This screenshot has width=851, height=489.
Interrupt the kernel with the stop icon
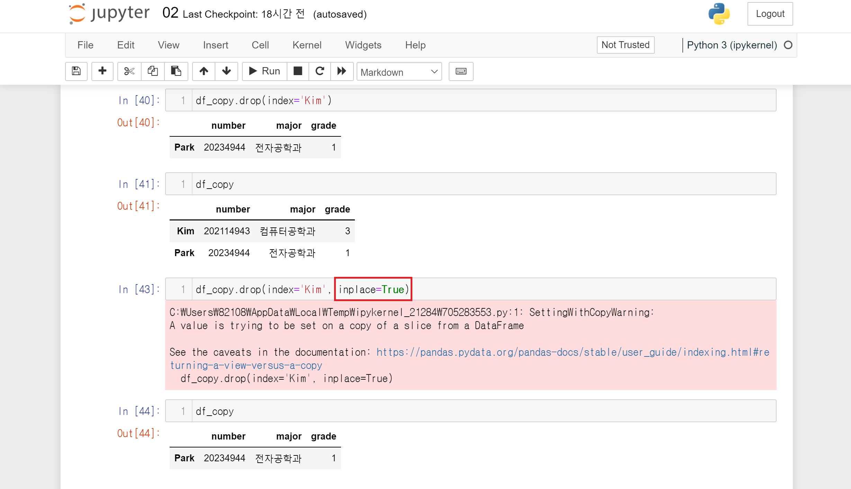[x=298, y=71]
